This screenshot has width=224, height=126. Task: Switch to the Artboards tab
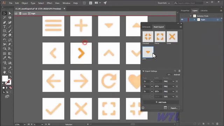pos(146,27)
